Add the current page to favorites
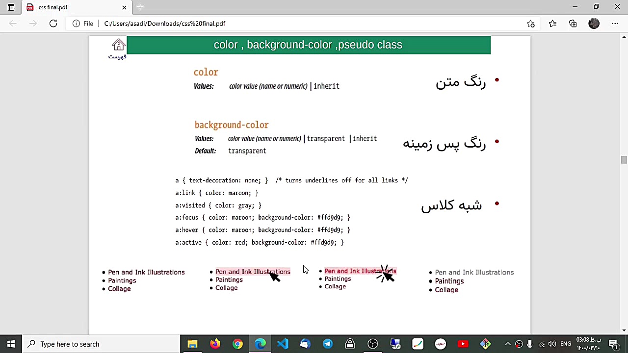628x353 pixels. point(530,24)
